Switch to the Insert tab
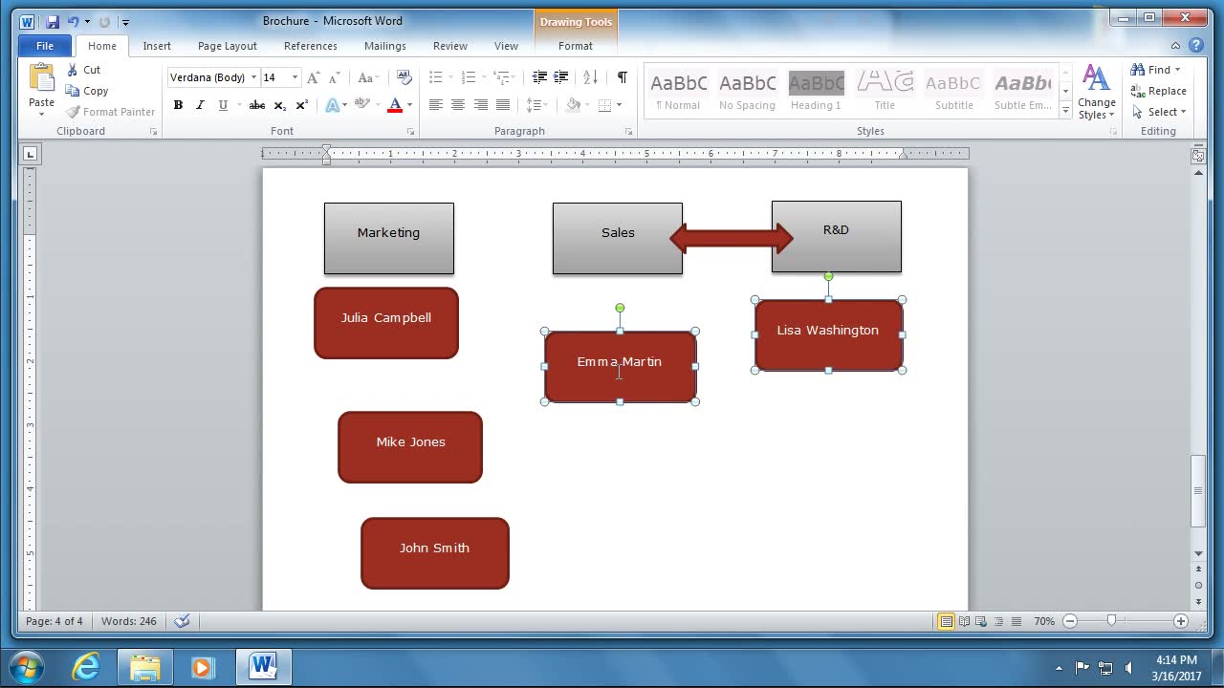1224x688 pixels. click(x=157, y=46)
